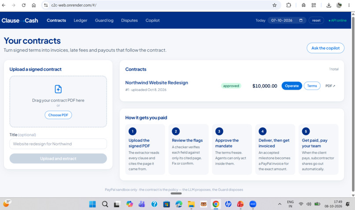
Task: Go back using browser back arrow
Action: [x=4, y=5]
